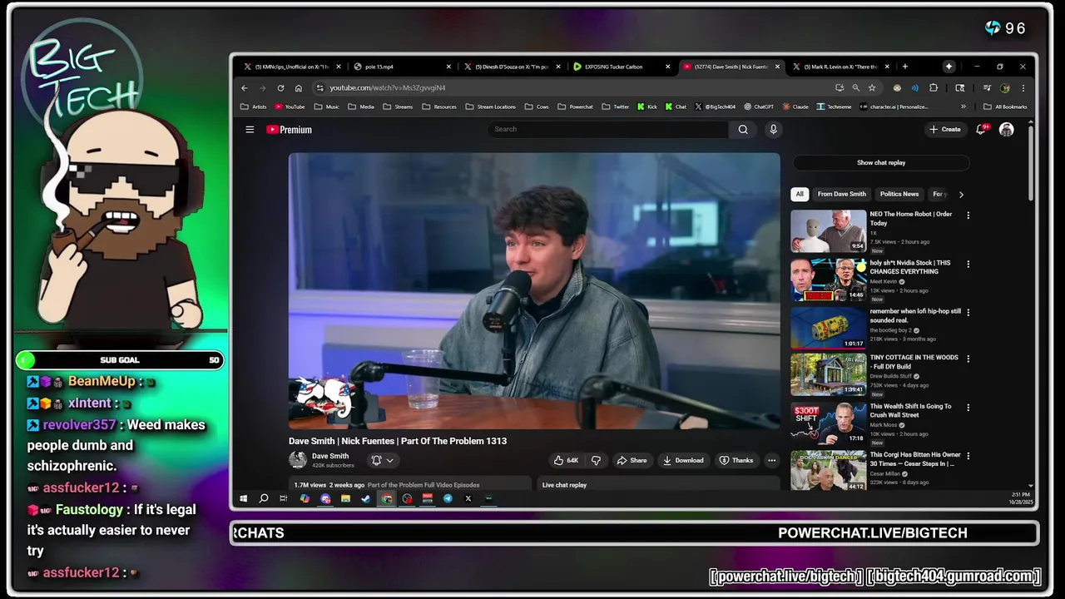This screenshot has height=599, width=1065.
Task: Expand the notification preference chevron
Action: pos(389,460)
